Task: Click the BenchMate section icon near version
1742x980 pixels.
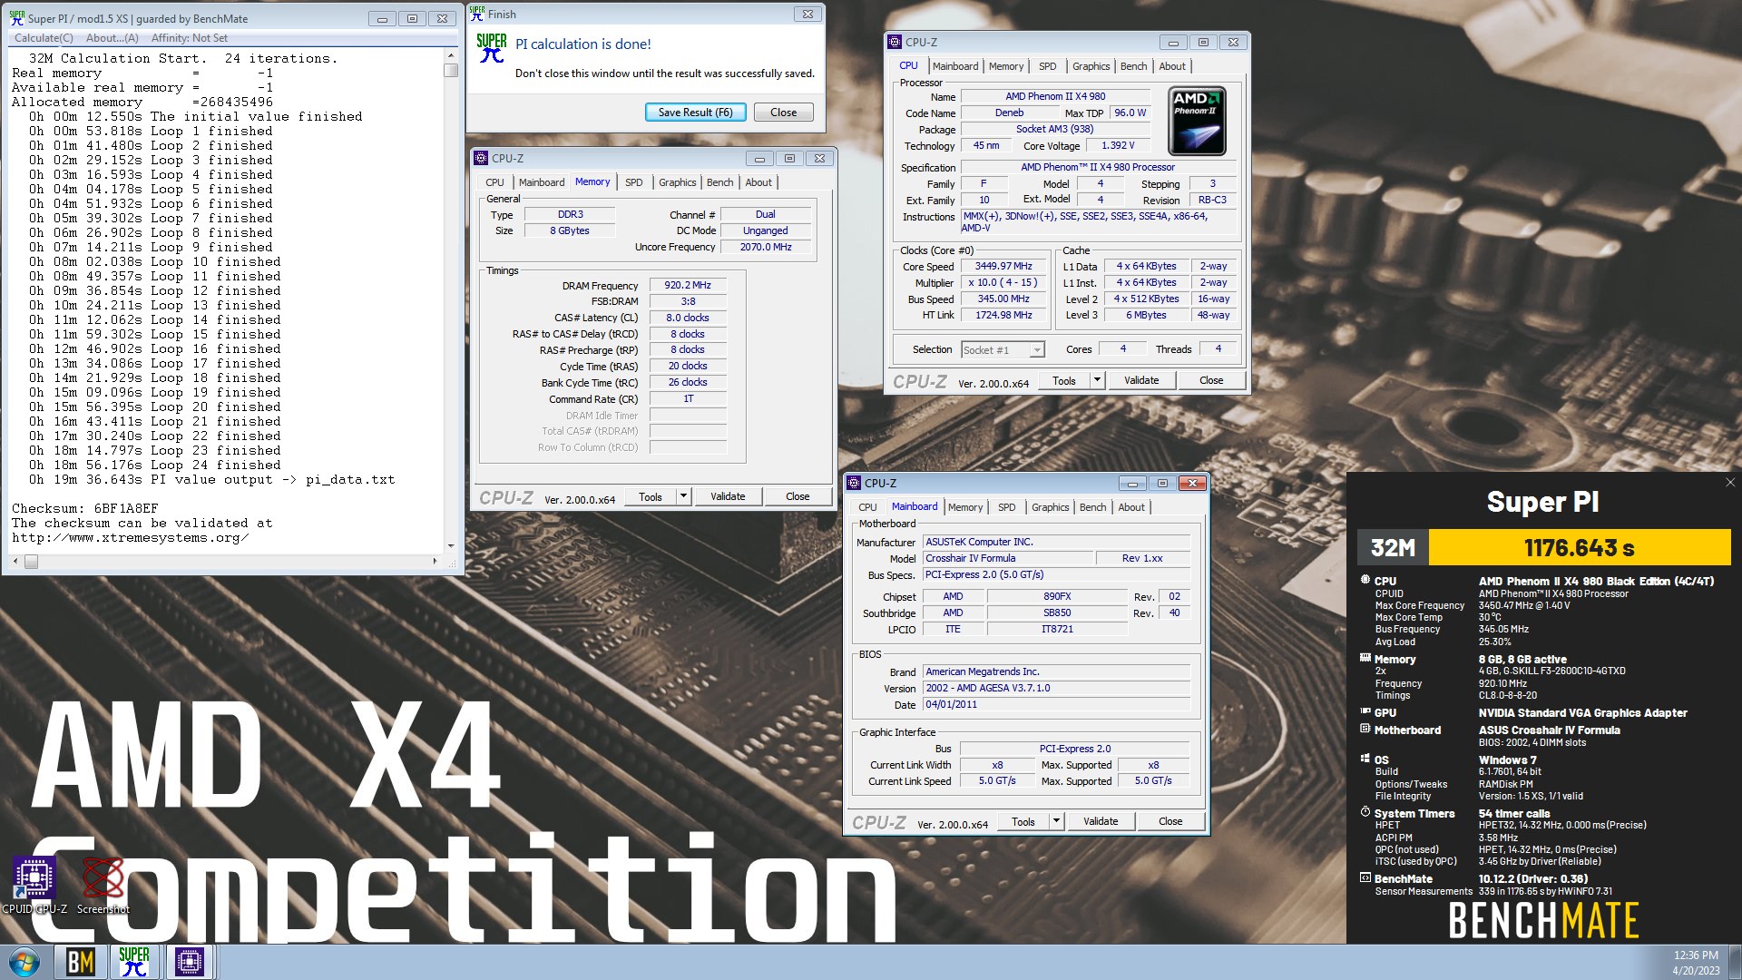Action: [1365, 877]
